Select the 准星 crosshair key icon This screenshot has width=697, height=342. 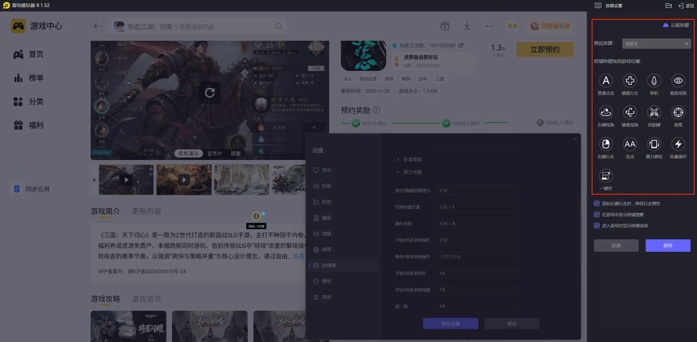point(678,113)
